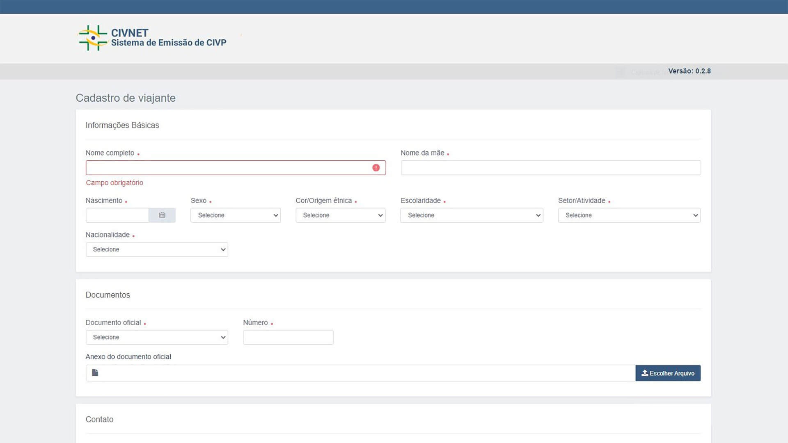Screen dimensions: 788x443
Task: Click the file icon in attachment field
Action: pyautogui.click(x=95, y=372)
